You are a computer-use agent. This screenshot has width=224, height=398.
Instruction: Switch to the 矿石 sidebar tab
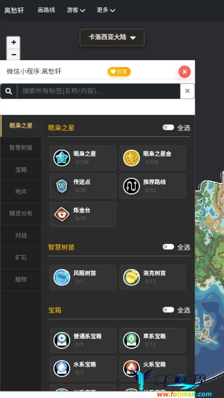[21, 257]
